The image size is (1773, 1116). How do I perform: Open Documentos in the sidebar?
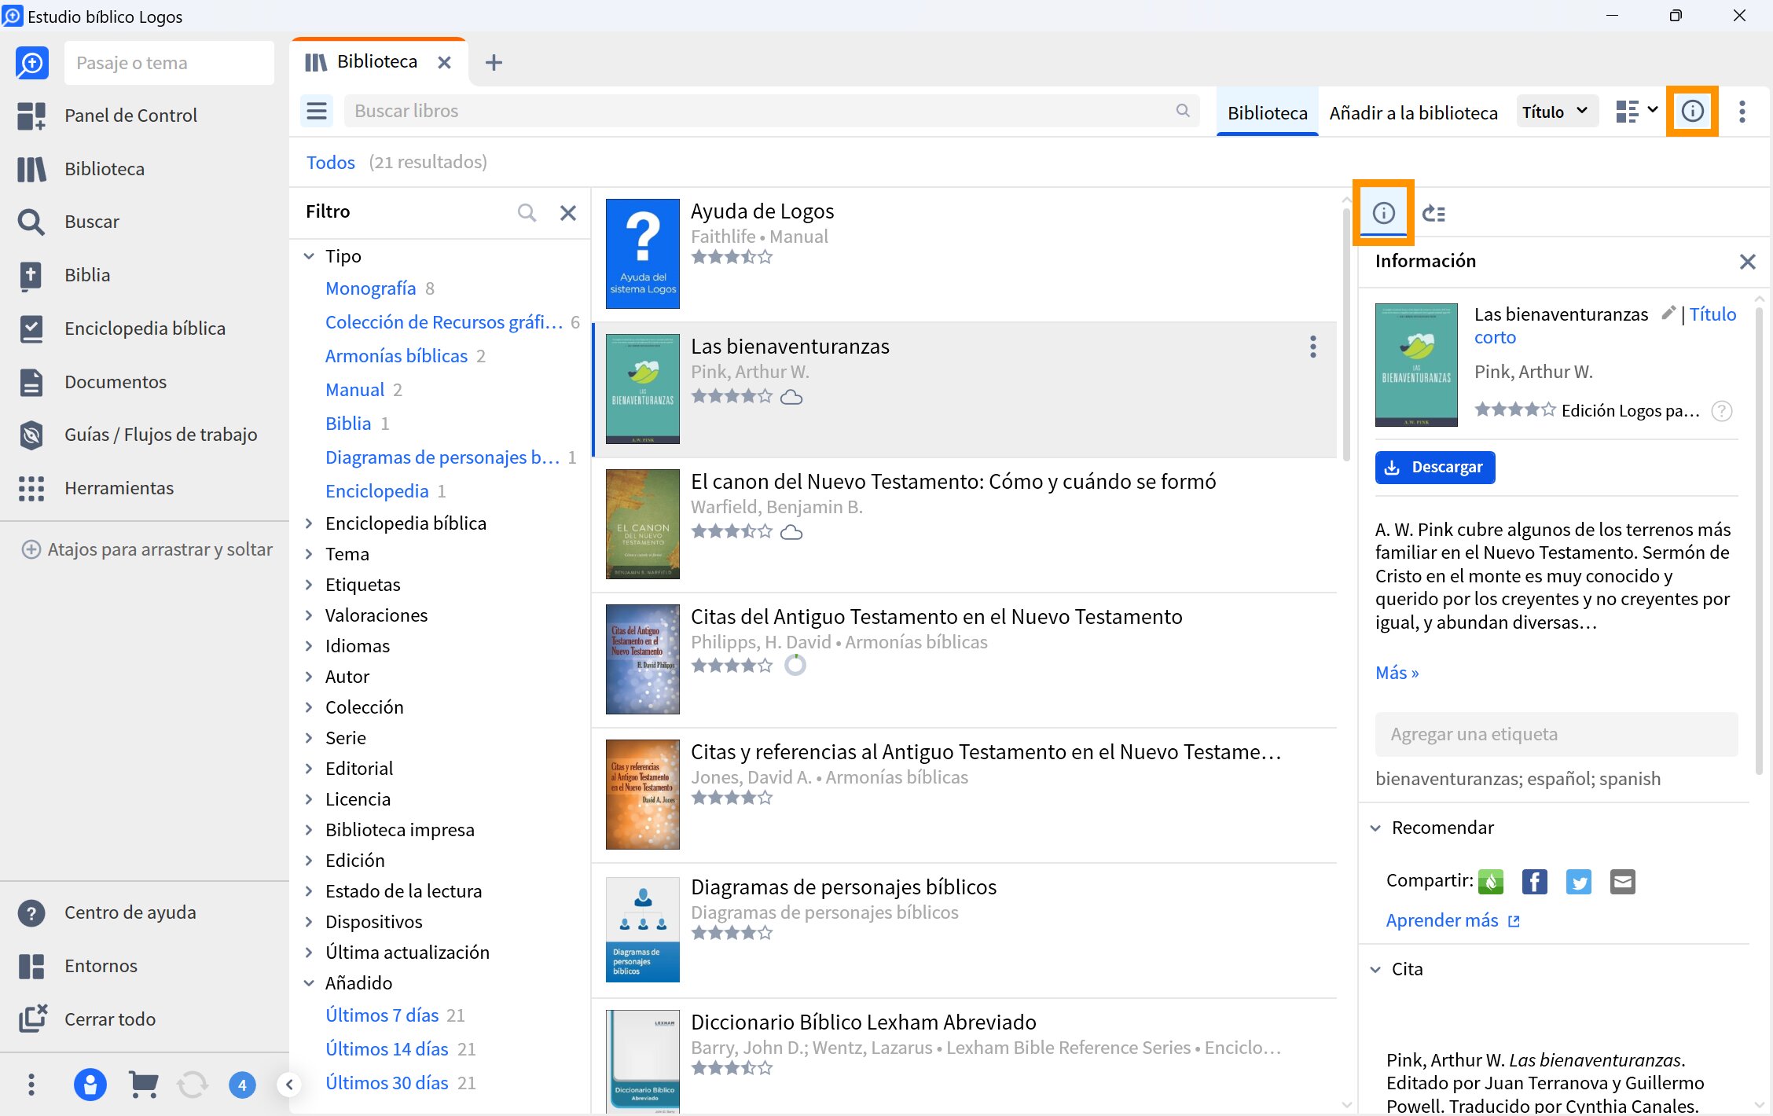[x=115, y=382]
